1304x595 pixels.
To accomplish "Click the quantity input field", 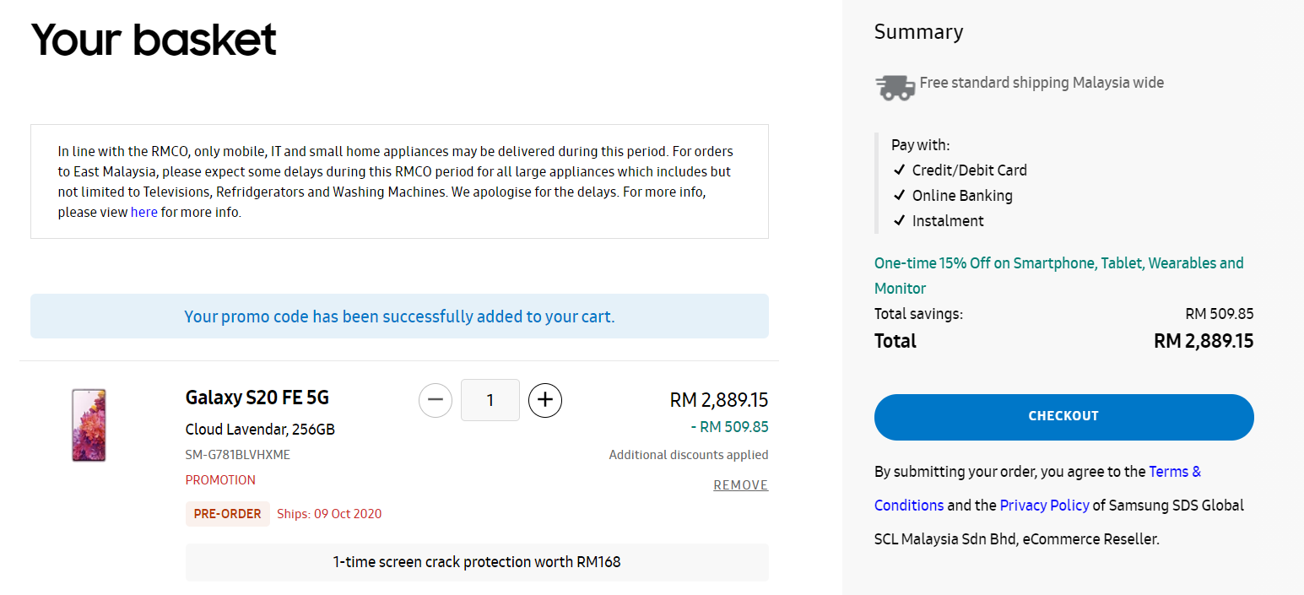I will pyautogui.click(x=490, y=400).
